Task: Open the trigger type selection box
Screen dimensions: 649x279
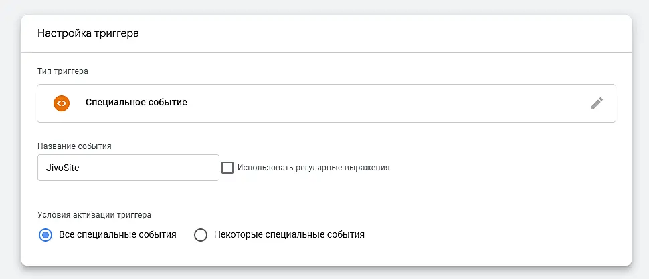Action: 326,103
